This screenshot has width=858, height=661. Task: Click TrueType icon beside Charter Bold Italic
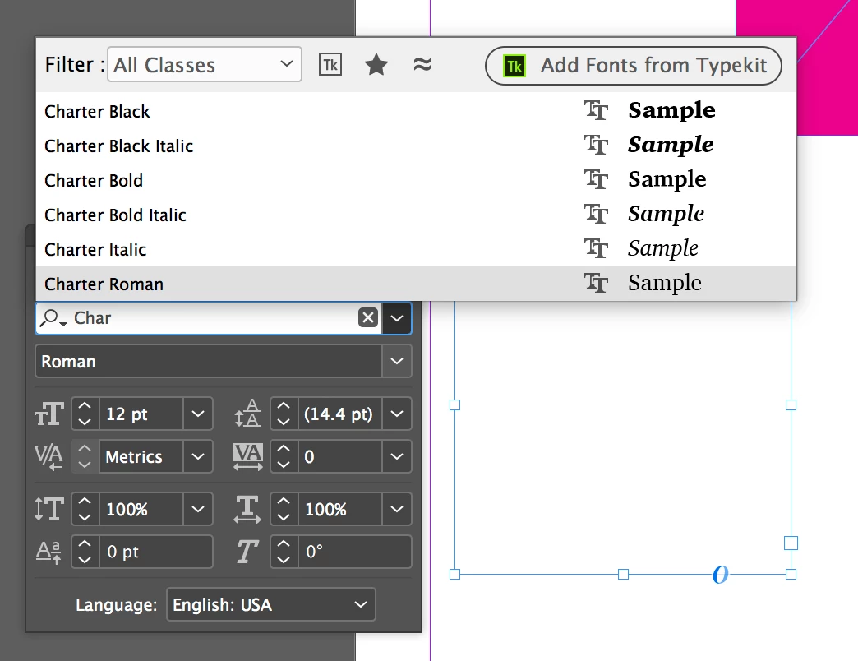point(596,214)
